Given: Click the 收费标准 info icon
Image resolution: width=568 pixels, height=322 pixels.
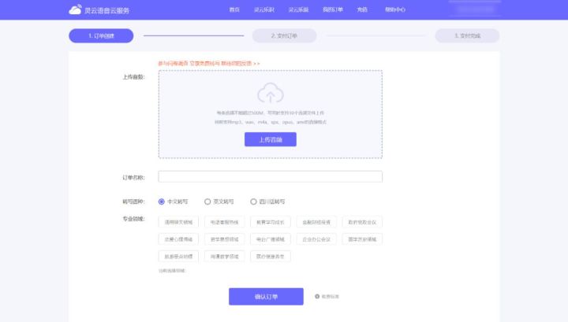Looking at the screenshot, I should point(317,297).
